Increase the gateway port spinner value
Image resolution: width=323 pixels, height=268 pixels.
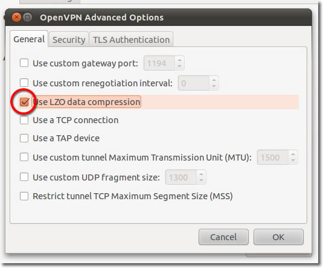[x=180, y=60]
